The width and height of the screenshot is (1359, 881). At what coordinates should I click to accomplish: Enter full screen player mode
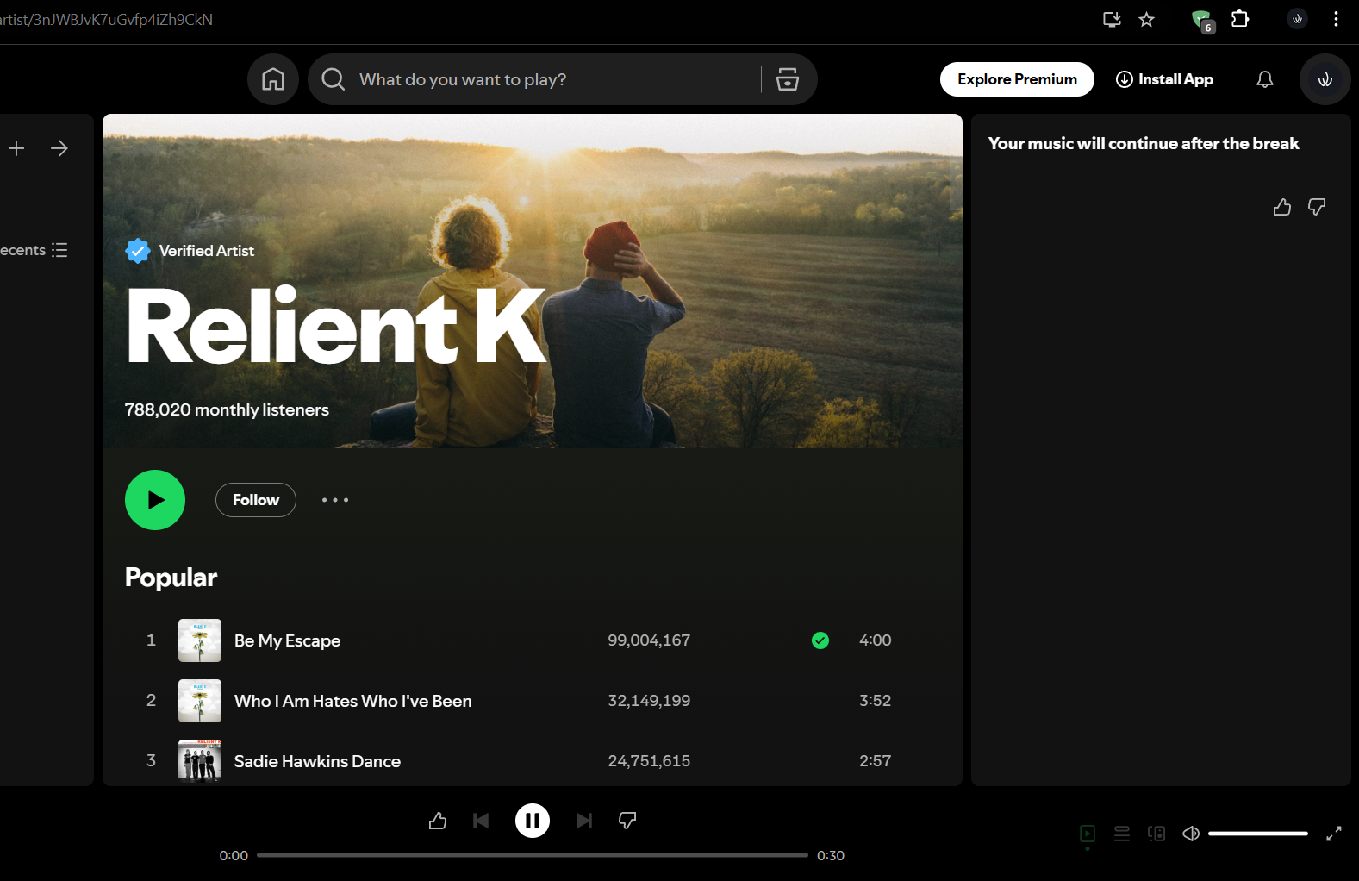click(x=1333, y=834)
